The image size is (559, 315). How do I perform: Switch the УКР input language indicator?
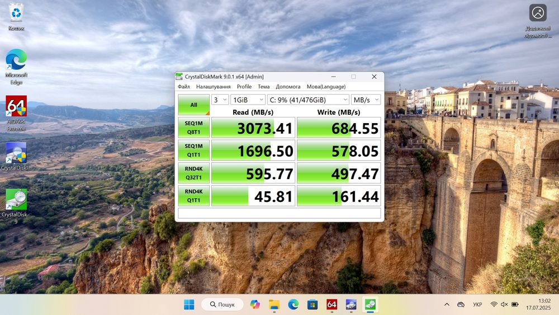coord(477,304)
